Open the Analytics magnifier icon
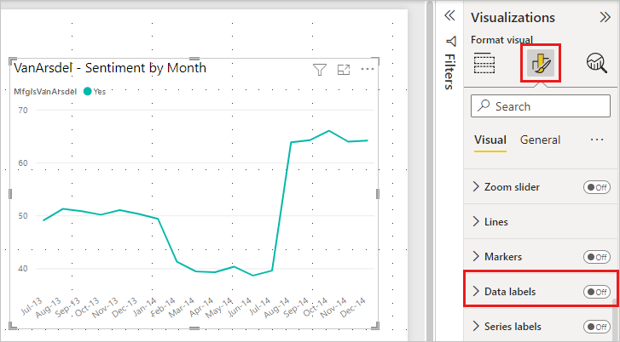Image resolution: width=620 pixels, height=342 pixels. point(597,63)
